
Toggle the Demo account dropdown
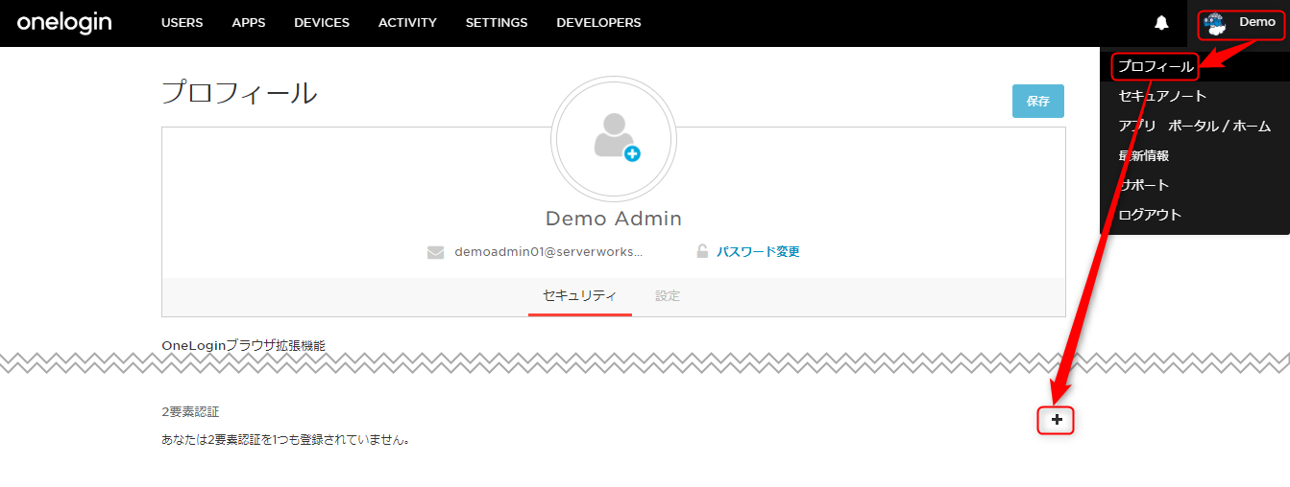1241,24
